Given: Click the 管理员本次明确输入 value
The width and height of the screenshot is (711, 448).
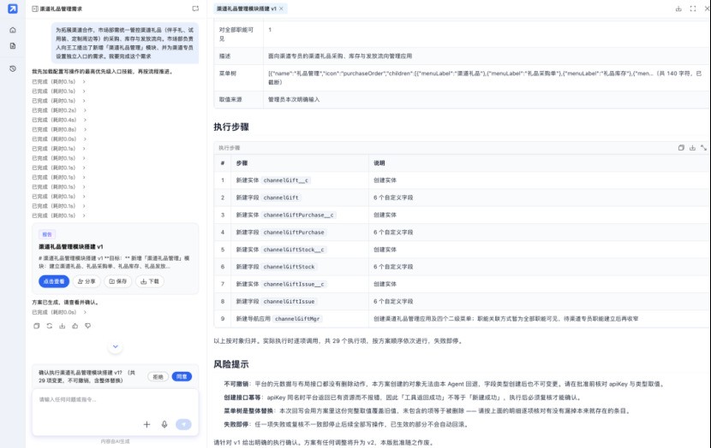Looking at the screenshot, I should 294,99.
